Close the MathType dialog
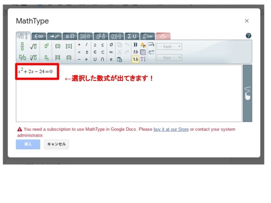This screenshot has height=203, width=271. tap(247, 21)
